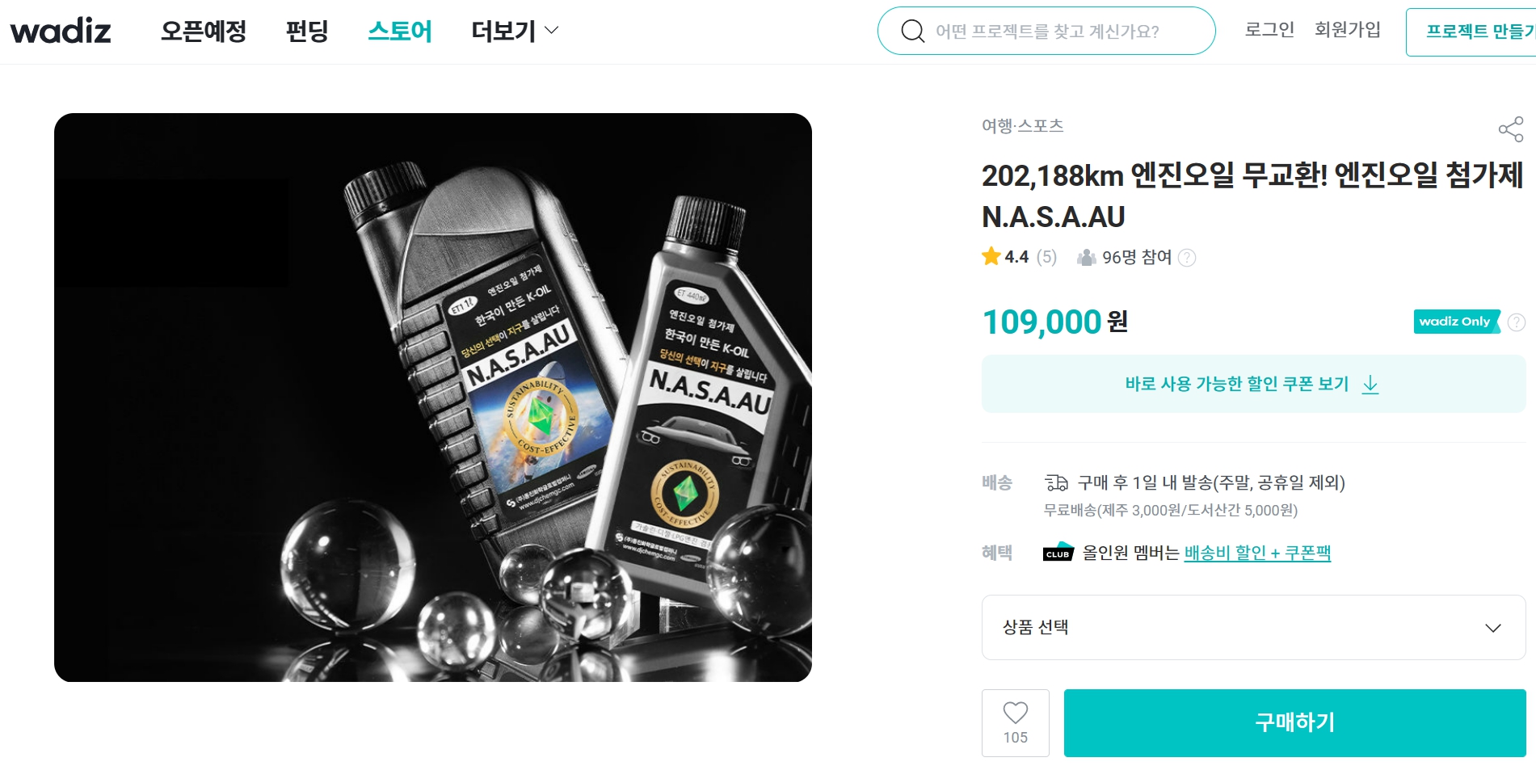Share this product via share icon
The image size is (1536, 766).
coord(1510,129)
